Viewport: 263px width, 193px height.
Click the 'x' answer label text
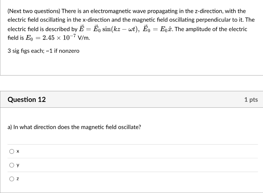click(18, 152)
